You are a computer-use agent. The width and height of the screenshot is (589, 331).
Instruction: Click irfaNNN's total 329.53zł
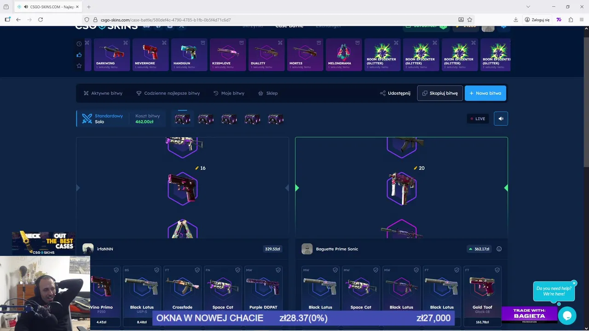pos(272,249)
